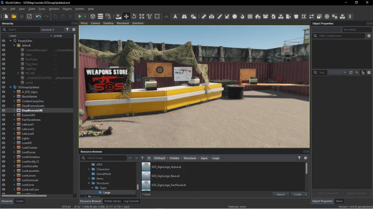Switch to the Log Console tab

point(131,201)
